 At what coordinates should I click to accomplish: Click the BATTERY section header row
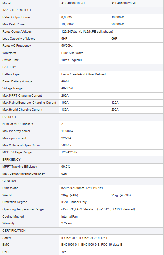pyautogui.click(x=82, y=67)
